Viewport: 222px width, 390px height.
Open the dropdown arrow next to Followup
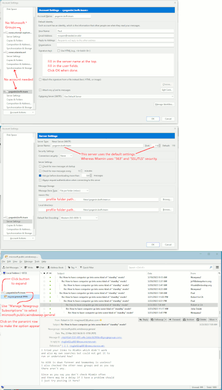pos(166,319)
